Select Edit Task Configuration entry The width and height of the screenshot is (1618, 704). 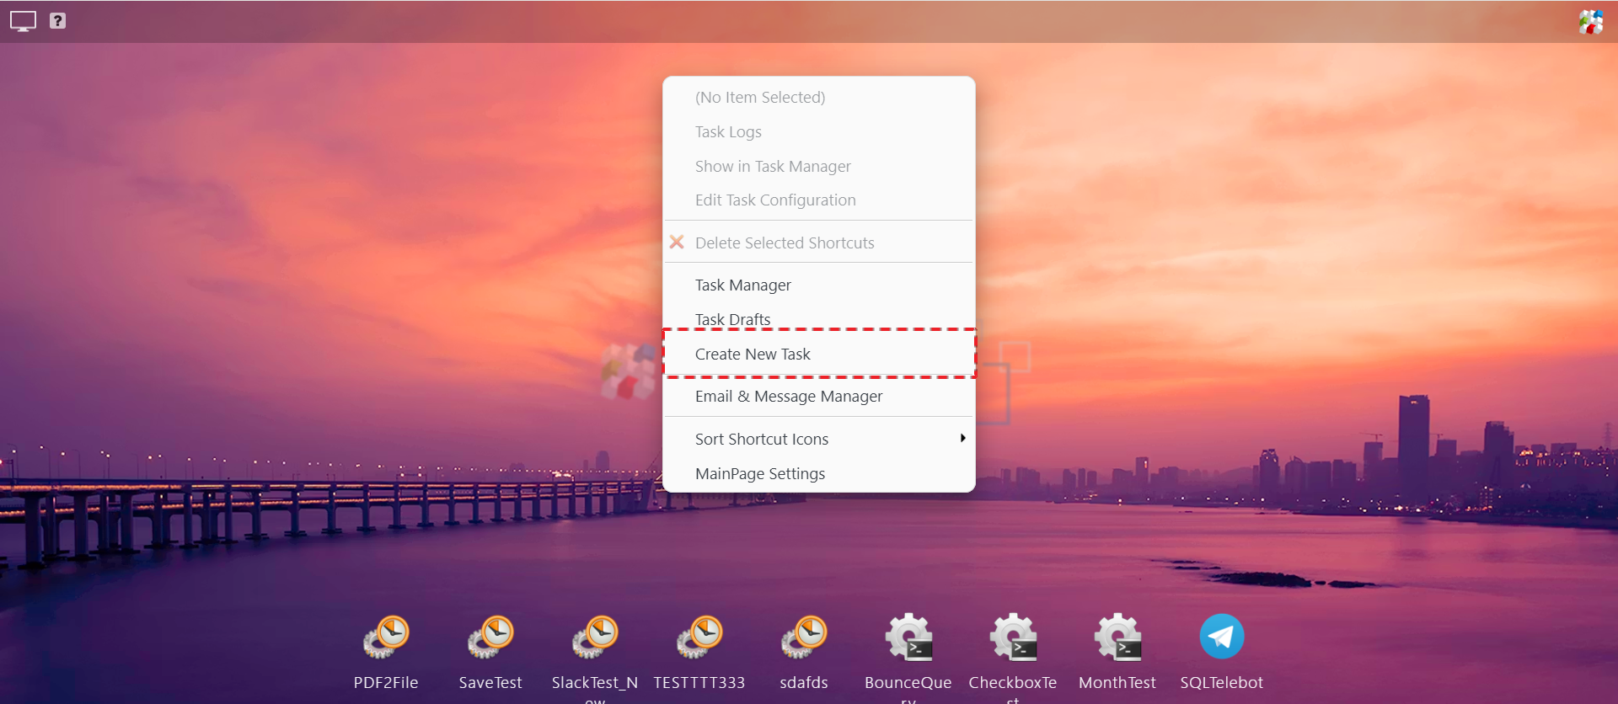pos(819,200)
